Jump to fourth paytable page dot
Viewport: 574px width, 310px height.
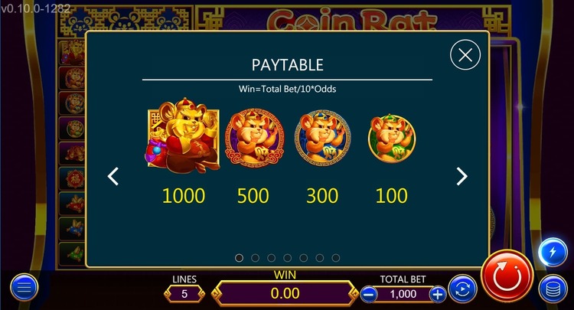[x=287, y=258]
